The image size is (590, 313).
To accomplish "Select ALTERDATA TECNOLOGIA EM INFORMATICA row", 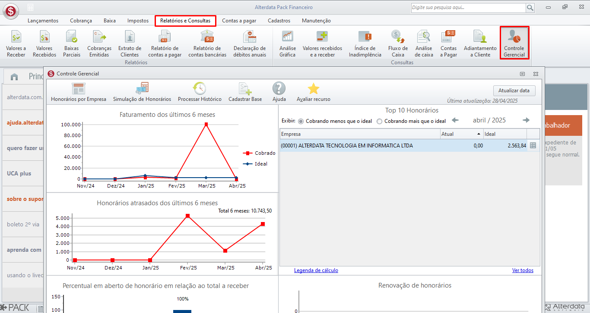I will tap(409, 146).
